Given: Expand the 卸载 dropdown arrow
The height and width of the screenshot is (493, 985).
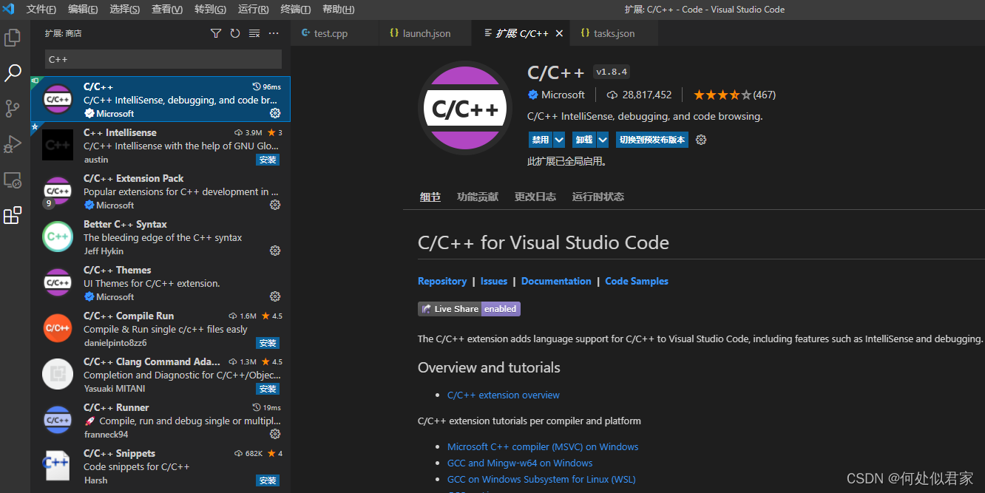Looking at the screenshot, I should [603, 140].
